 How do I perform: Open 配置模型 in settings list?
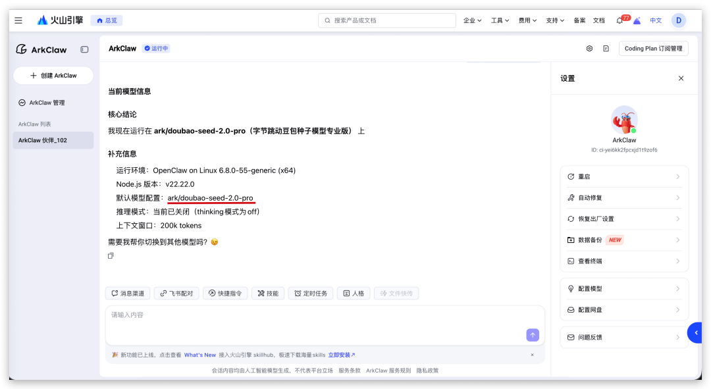623,288
